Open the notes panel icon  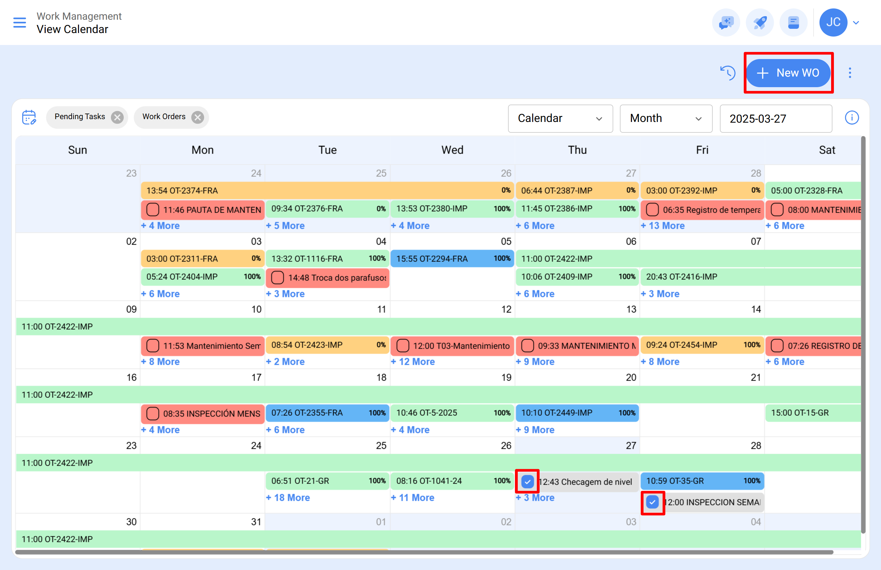(x=794, y=22)
